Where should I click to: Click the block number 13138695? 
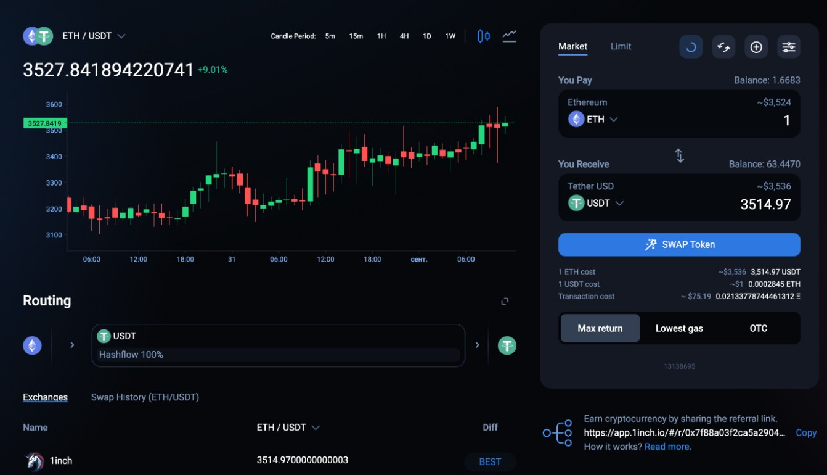coord(679,366)
